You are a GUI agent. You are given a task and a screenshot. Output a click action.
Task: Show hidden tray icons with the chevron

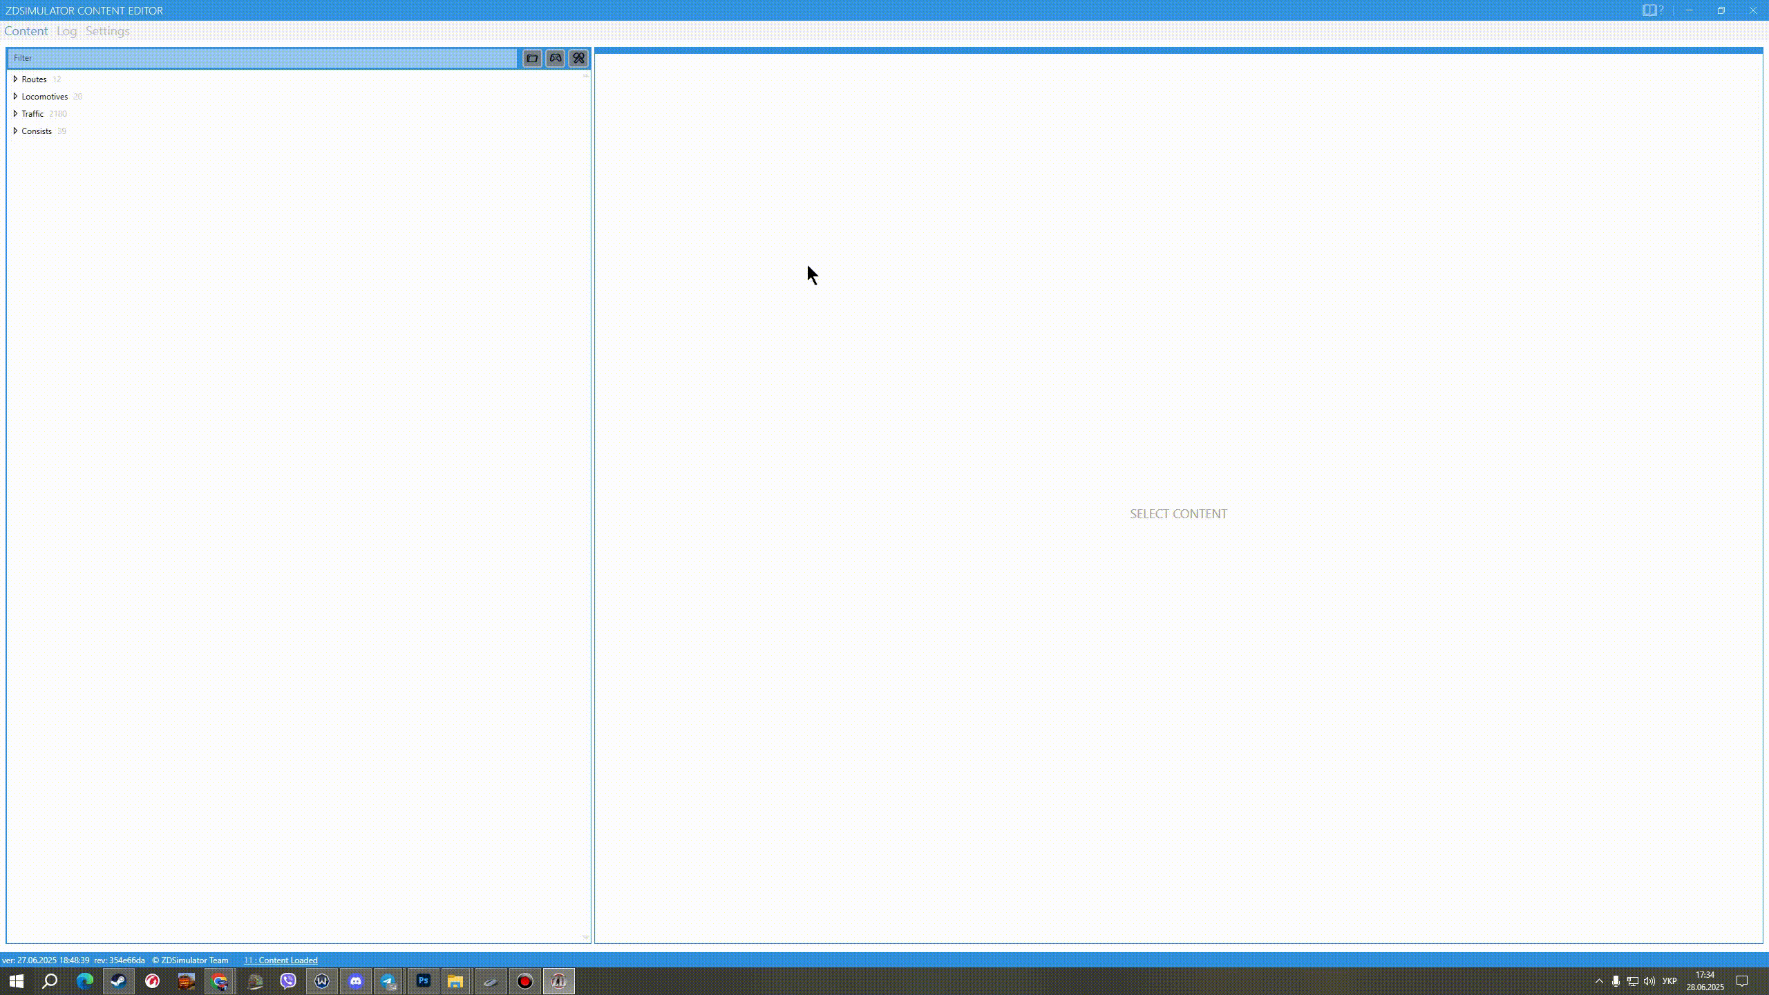pyautogui.click(x=1598, y=980)
